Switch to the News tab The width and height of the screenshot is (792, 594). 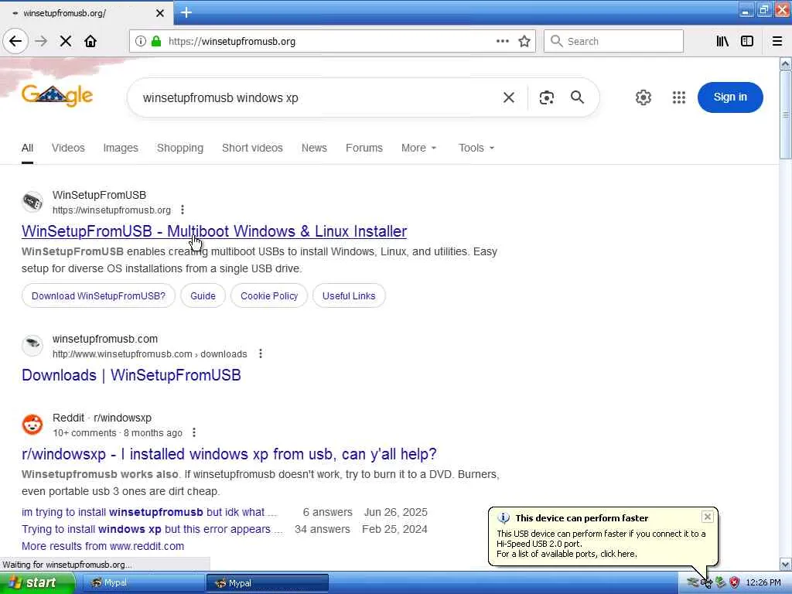tap(314, 148)
